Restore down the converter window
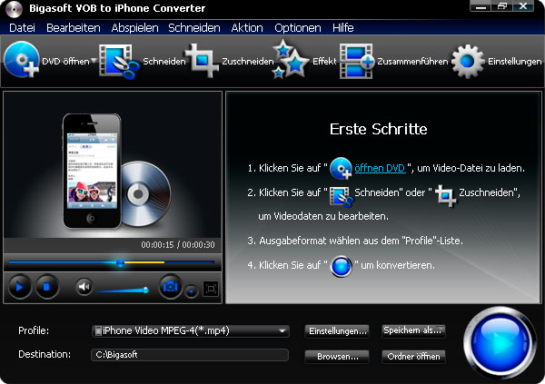 502,6
